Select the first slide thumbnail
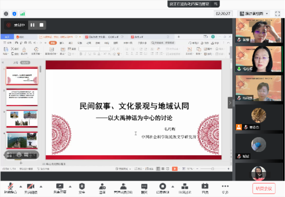 pyautogui.click(x=22, y=76)
